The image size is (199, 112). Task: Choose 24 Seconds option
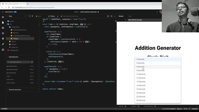[158, 100]
